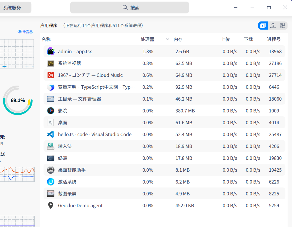292x227 pixels.
Task: Click the active application view icon
Action: [x=262, y=25]
